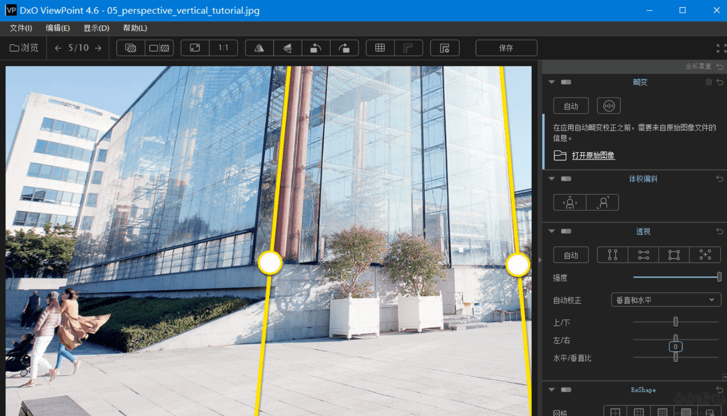The height and width of the screenshot is (416, 727).
Task: Click 自动 in the 畸变 panel
Action: coord(571,106)
